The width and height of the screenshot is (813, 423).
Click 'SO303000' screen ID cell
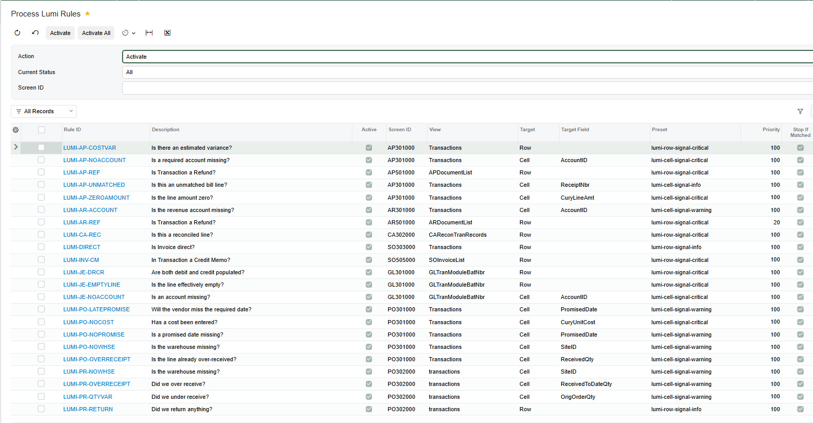pyautogui.click(x=401, y=247)
